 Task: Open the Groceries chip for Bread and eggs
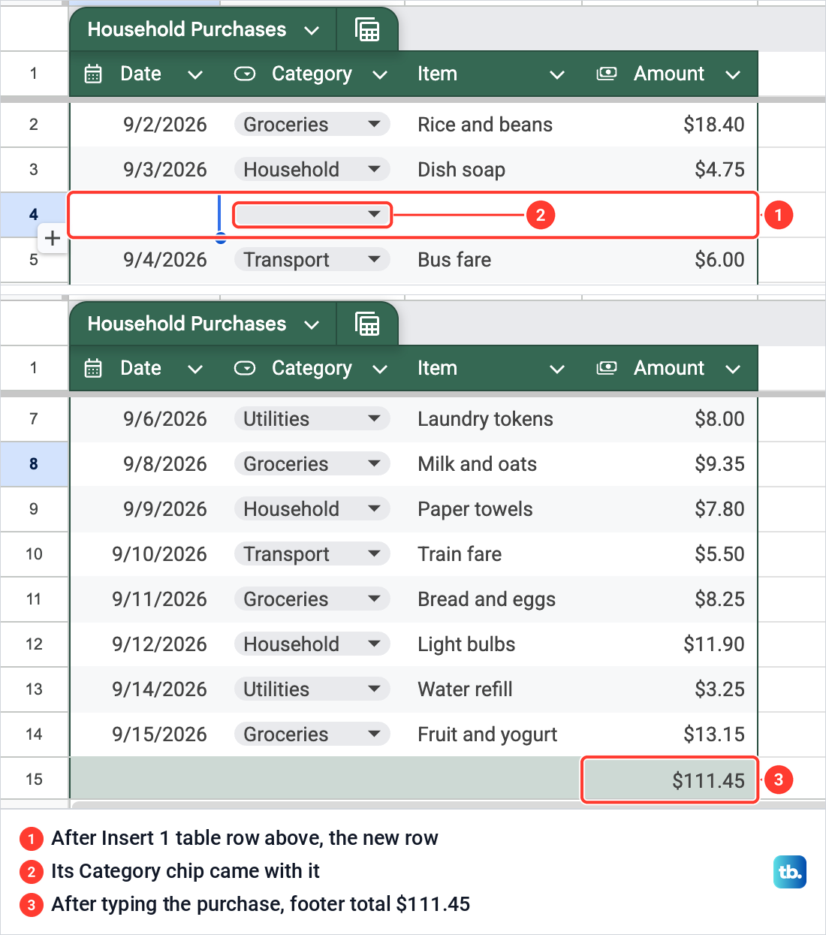(312, 599)
